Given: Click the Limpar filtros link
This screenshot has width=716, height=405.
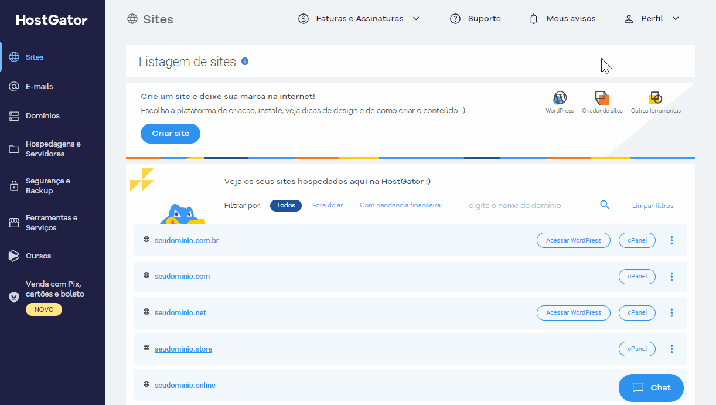Looking at the screenshot, I should click(x=653, y=206).
